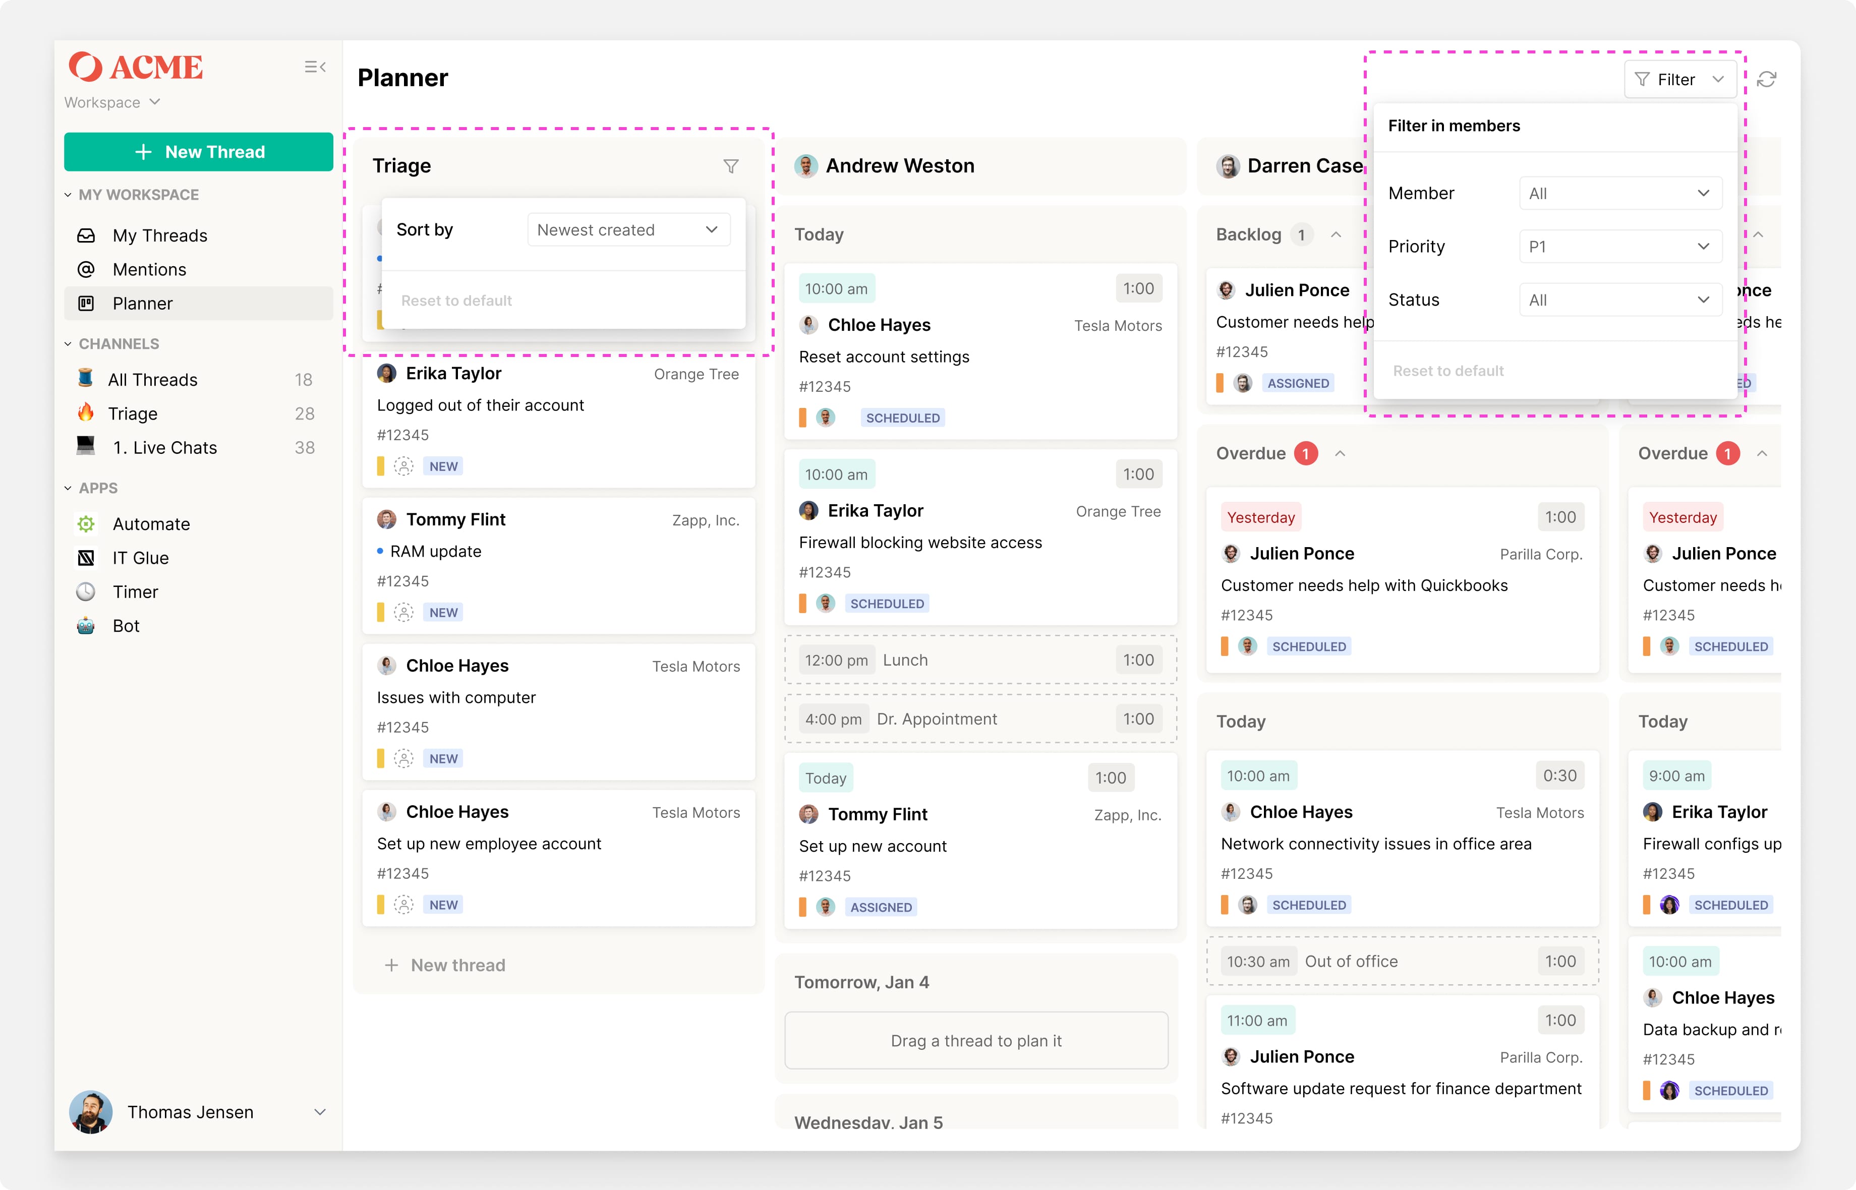Open the Triage channel with 28 threads
1856x1190 pixels.
tap(133, 413)
